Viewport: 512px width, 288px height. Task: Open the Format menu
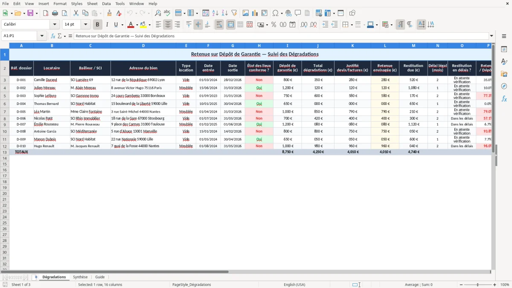click(x=60, y=3)
